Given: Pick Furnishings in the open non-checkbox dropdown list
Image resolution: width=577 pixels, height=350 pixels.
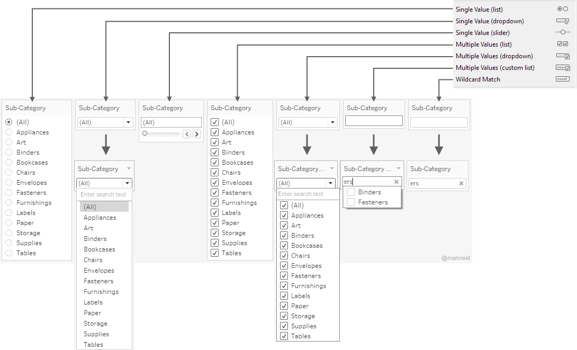Looking at the screenshot, I should (x=101, y=292).
